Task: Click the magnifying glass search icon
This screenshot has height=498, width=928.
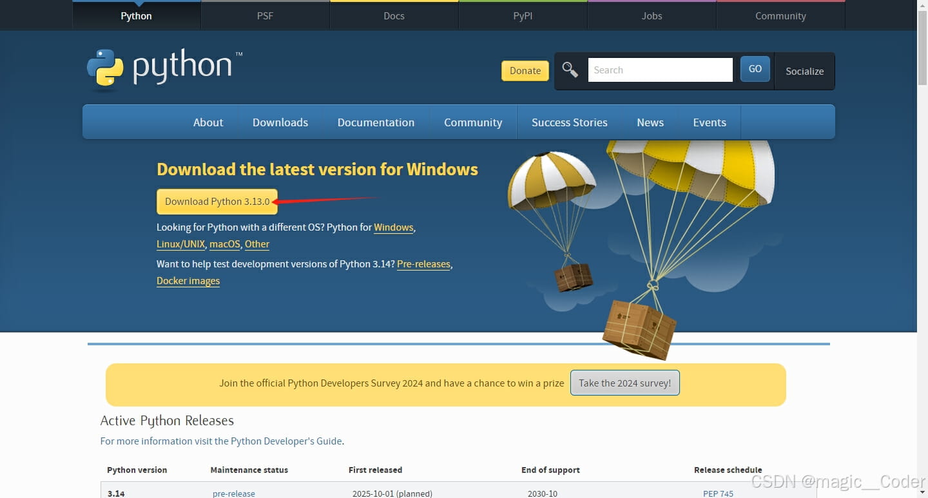Action: pos(570,70)
